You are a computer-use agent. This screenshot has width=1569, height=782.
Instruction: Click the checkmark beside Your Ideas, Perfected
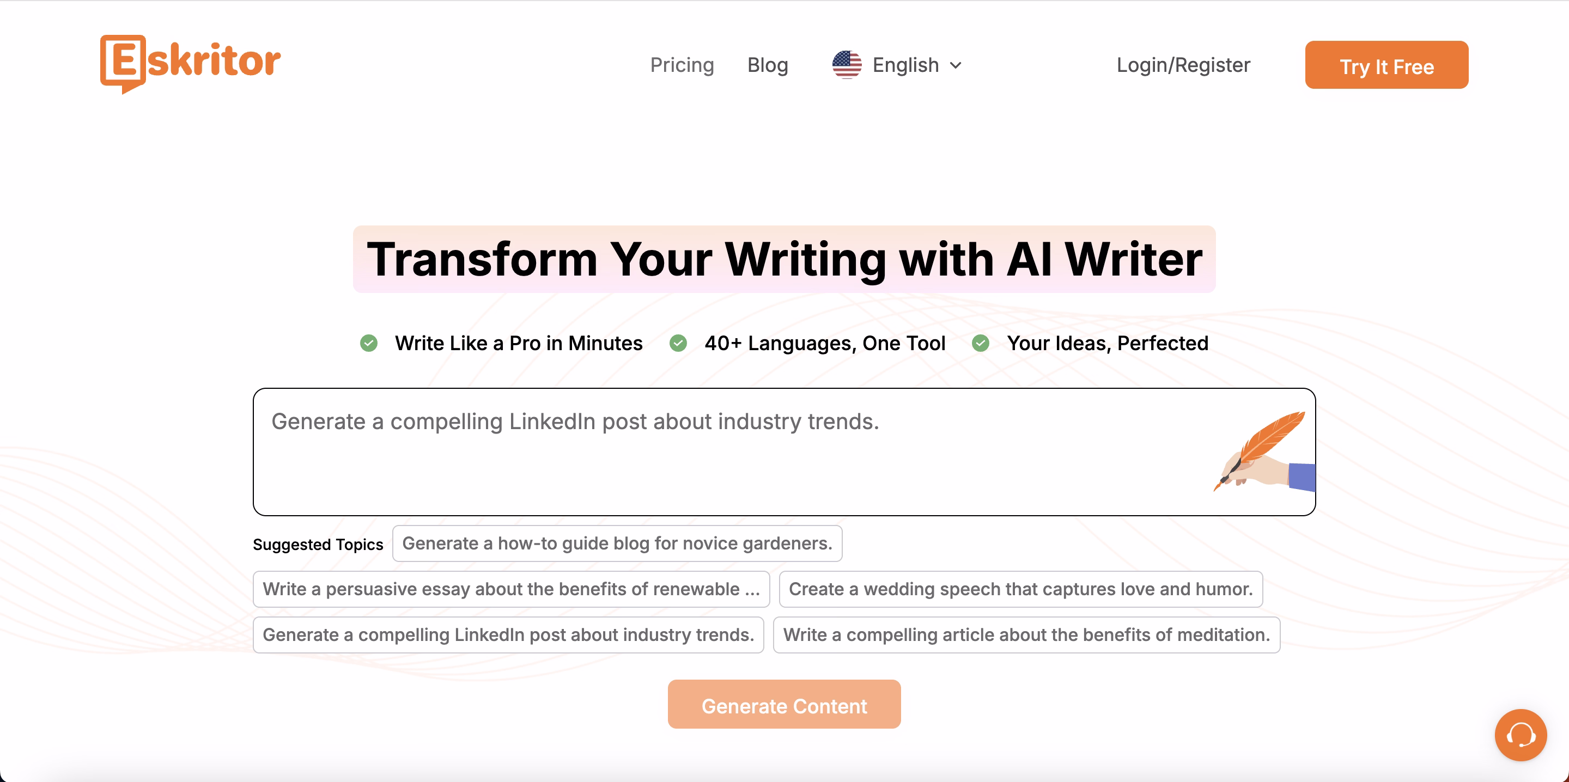click(x=980, y=344)
